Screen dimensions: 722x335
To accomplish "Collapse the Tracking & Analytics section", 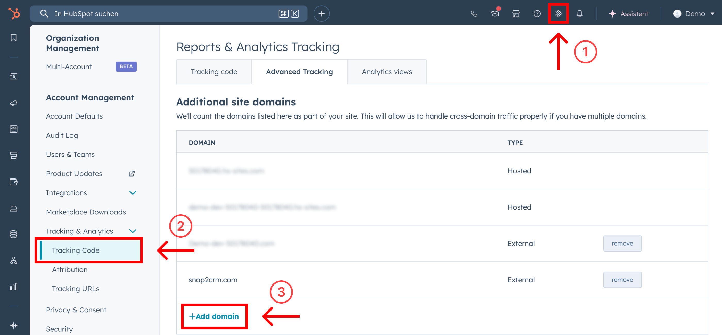I will [133, 231].
